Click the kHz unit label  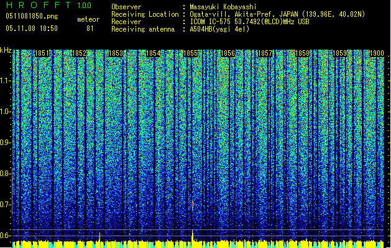point(6,50)
